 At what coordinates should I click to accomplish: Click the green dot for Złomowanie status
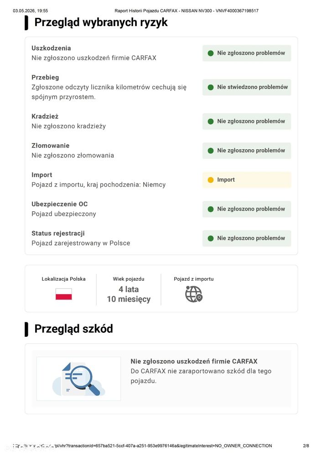click(x=211, y=151)
